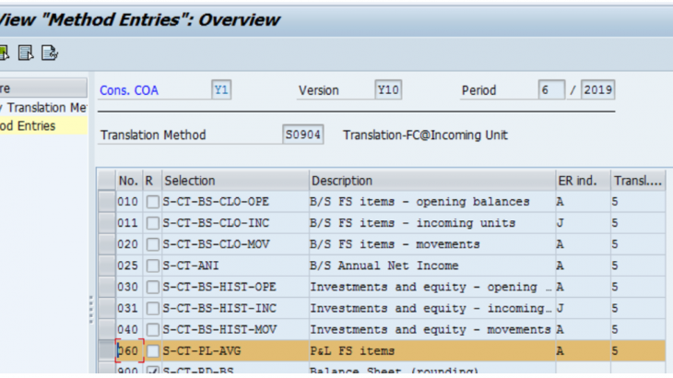The width and height of the screenshot is (673, 378).
Task: Select the Translation Method tree node
Action: [43, 108]
